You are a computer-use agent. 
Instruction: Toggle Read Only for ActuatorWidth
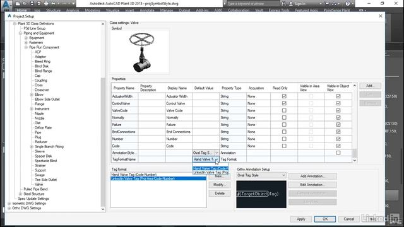pos(284,96)
